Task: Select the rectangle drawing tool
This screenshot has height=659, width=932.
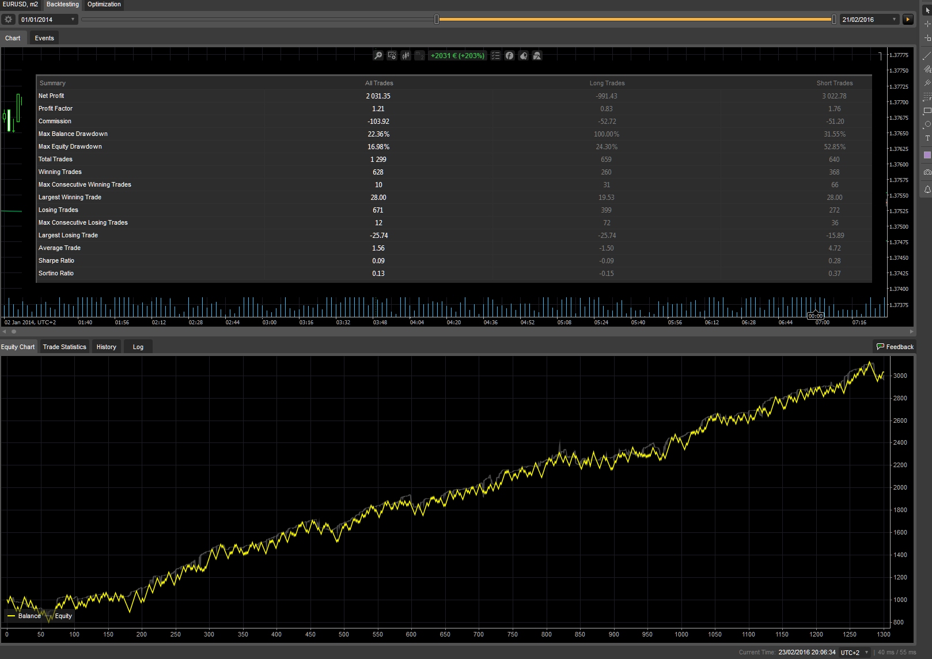Action: (x=927, y=111)
